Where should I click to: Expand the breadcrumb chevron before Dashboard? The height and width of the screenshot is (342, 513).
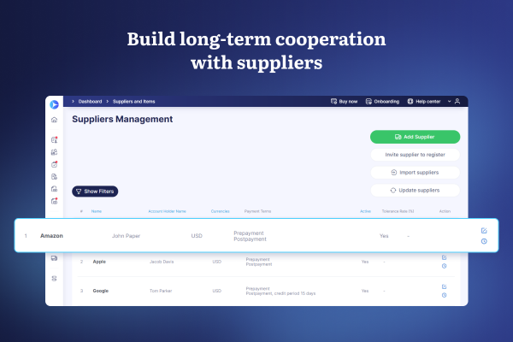74,101
